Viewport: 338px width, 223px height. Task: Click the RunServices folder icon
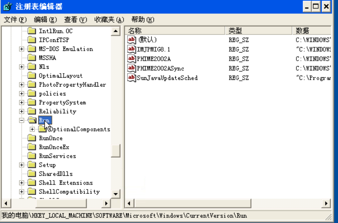click(x=32, y=156)
